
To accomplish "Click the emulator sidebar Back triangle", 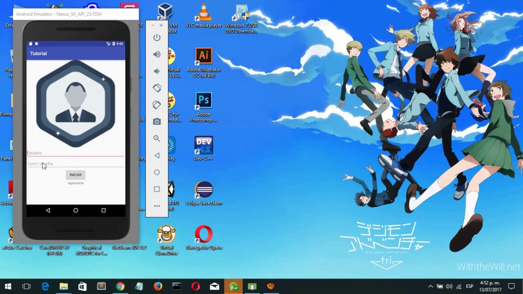I will pyautogui.click(x=157, y=156).
